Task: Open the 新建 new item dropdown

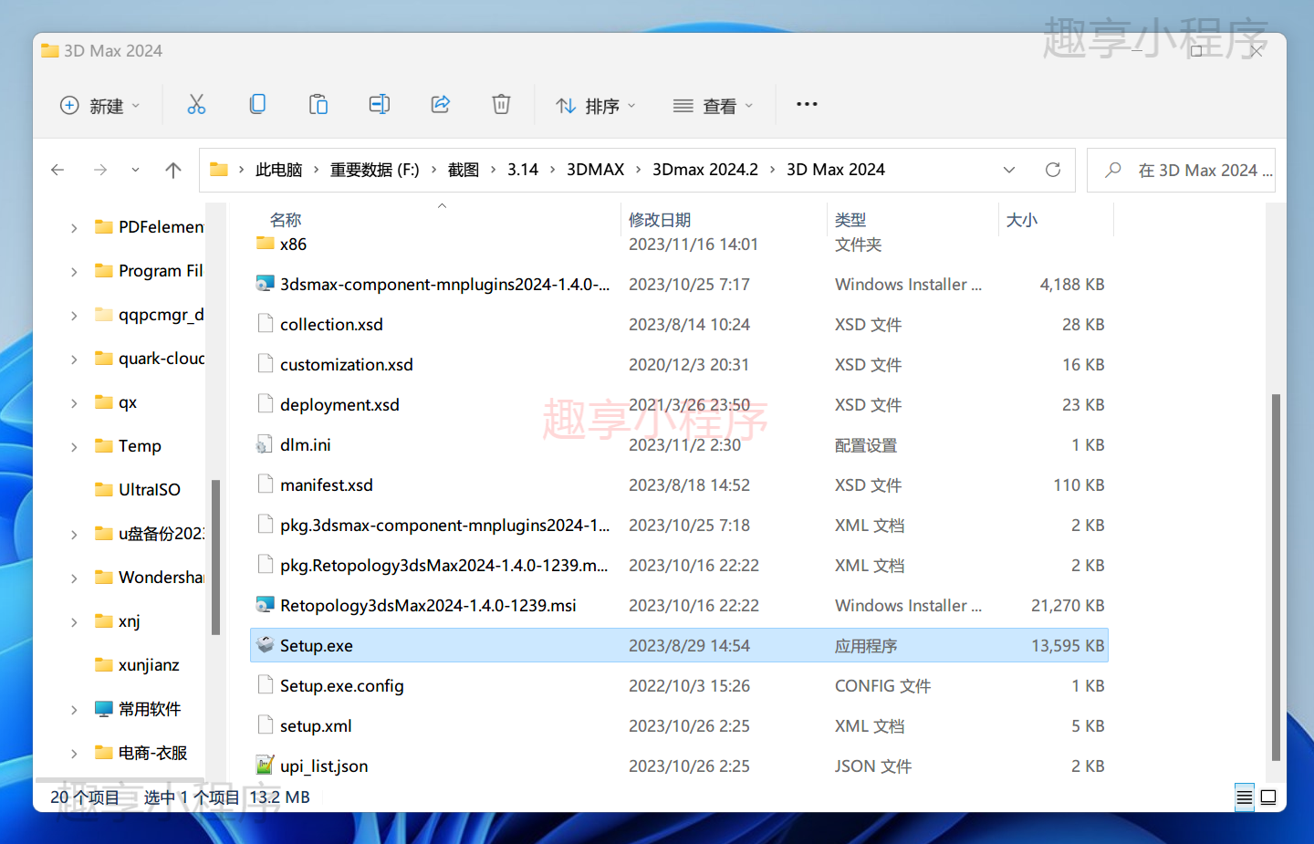Action: point(100,106)
